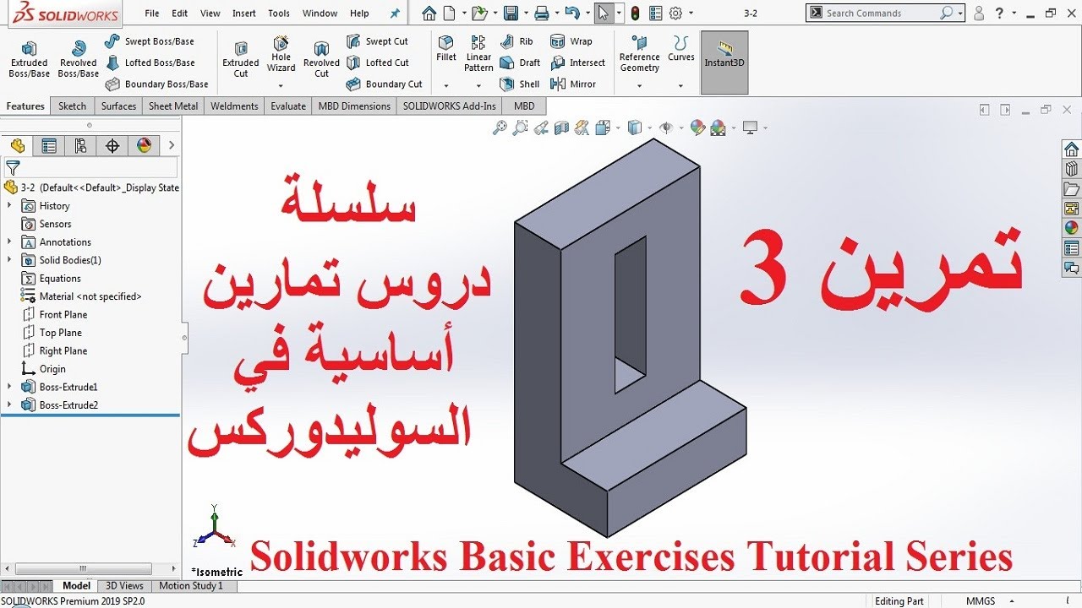Switch to the Sketch tab
The width and height of the screenshot is (1082, 608).
tap(72, 106)
